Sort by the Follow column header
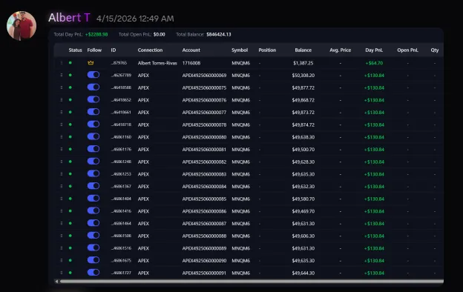The width and height of the screenshot is (463, 292). coord(94,50)
